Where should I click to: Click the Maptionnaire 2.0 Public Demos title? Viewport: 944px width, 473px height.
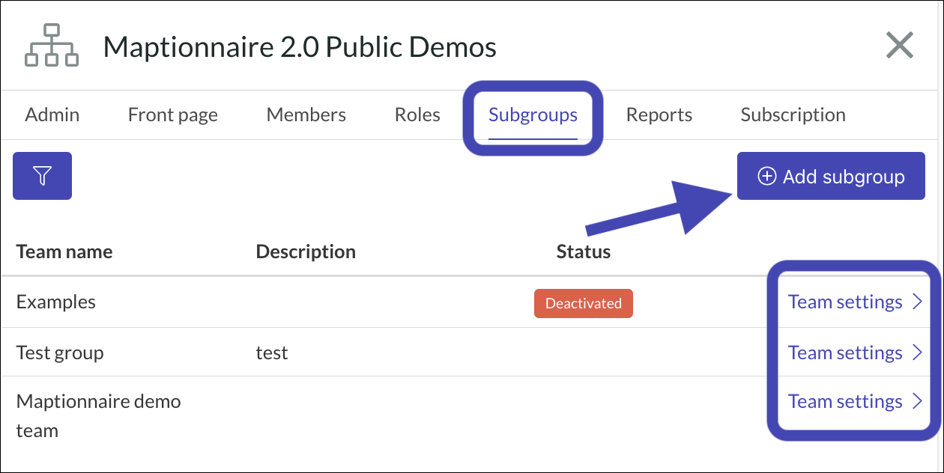pyautogui.click(x=300, y=47)
